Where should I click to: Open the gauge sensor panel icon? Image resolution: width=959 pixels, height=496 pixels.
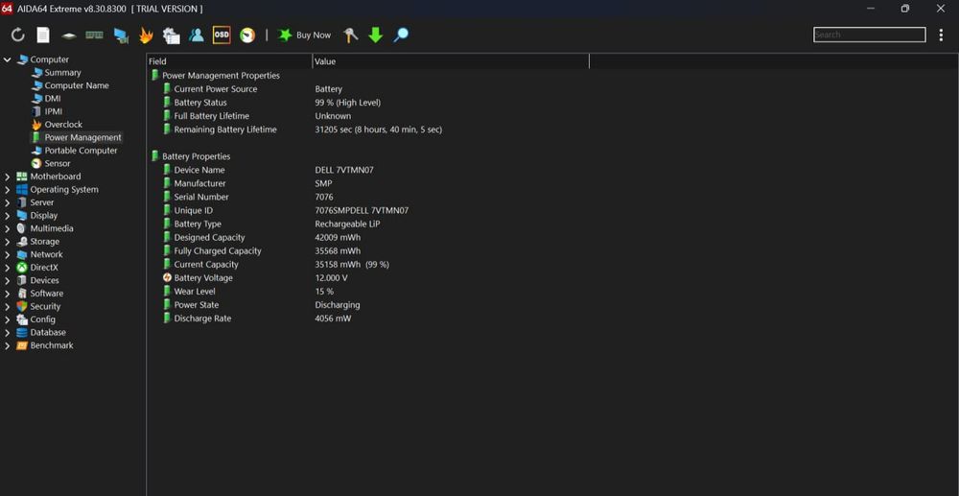click(x=247, y=35)
